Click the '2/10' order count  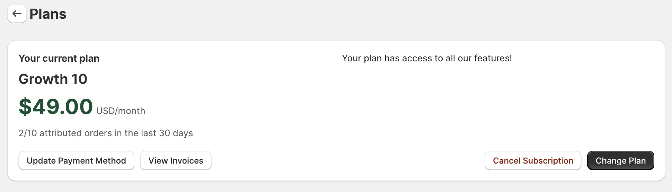tap(28, 133)
